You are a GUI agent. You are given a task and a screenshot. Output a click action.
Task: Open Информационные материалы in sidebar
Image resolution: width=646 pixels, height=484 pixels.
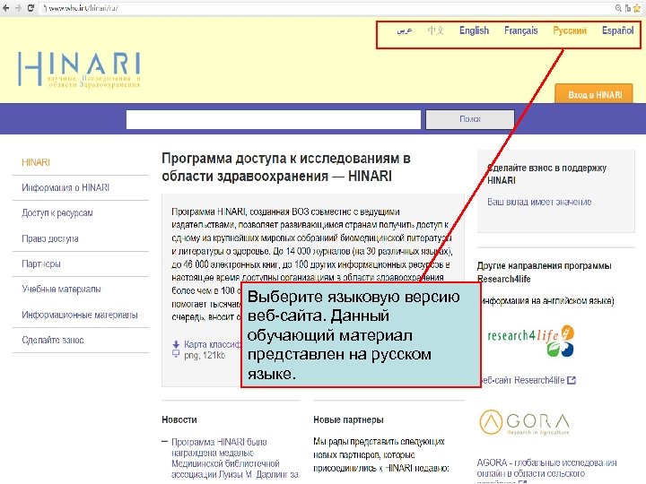[x=80, y=315]
